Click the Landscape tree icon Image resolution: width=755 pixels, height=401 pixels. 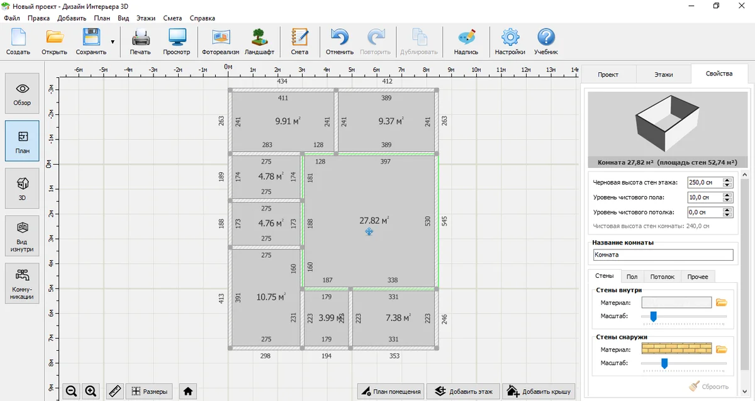pos(259,41)
